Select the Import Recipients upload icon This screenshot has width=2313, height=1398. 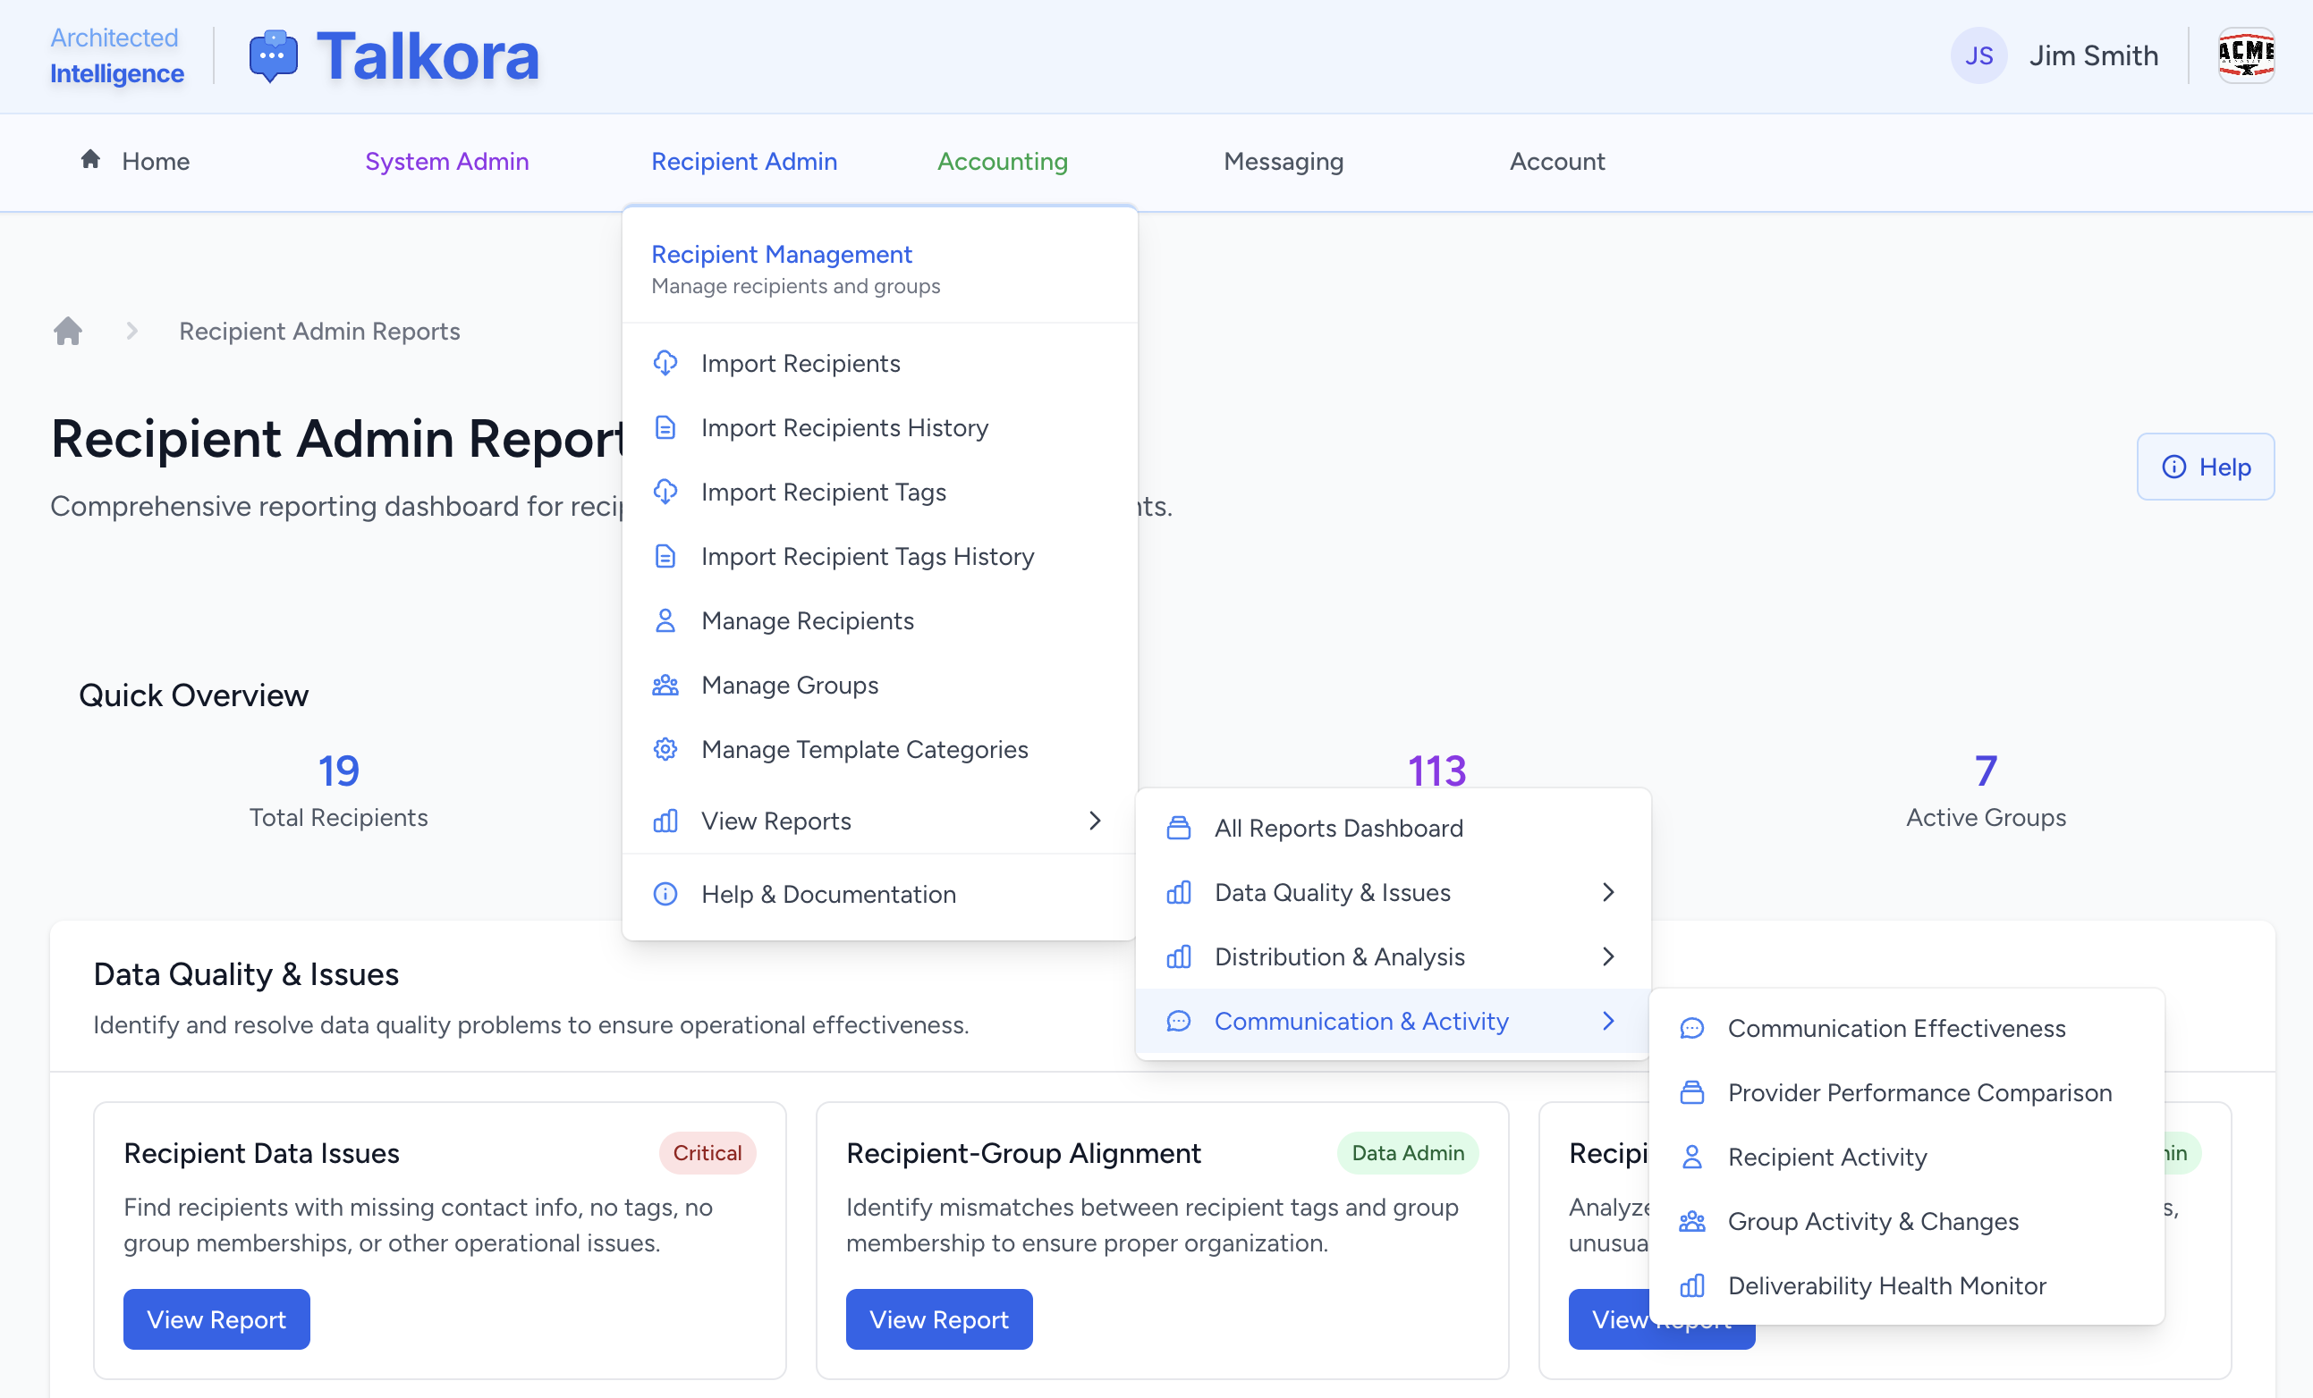[x=665, y=363]
